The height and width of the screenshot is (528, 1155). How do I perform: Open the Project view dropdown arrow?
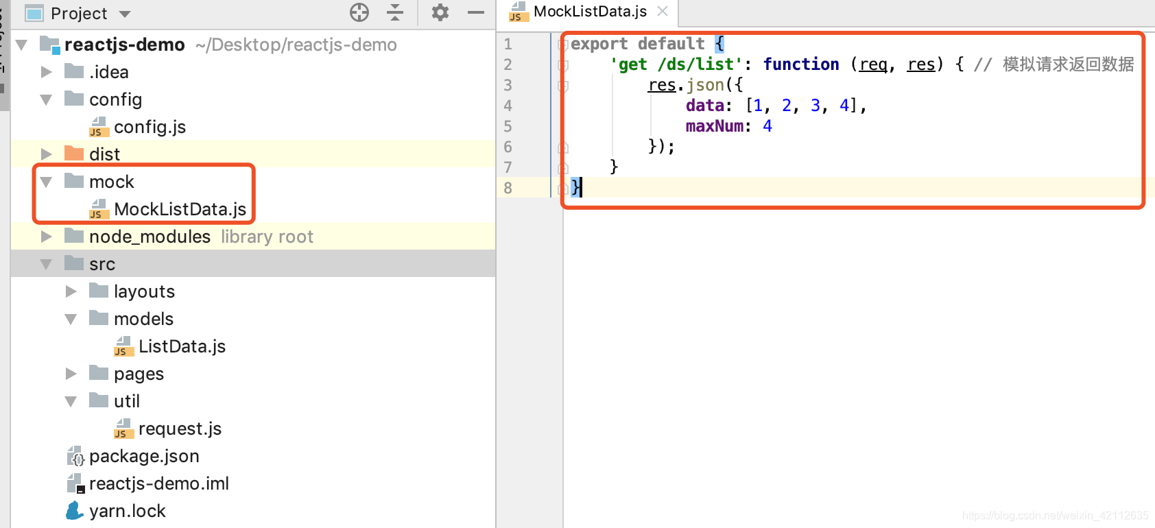pos(125,14)
